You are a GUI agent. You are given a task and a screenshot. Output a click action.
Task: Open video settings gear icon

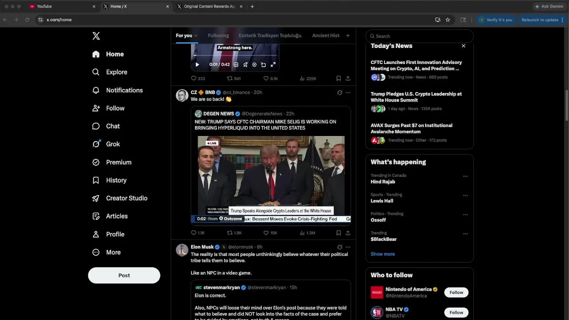pos(254,64)
